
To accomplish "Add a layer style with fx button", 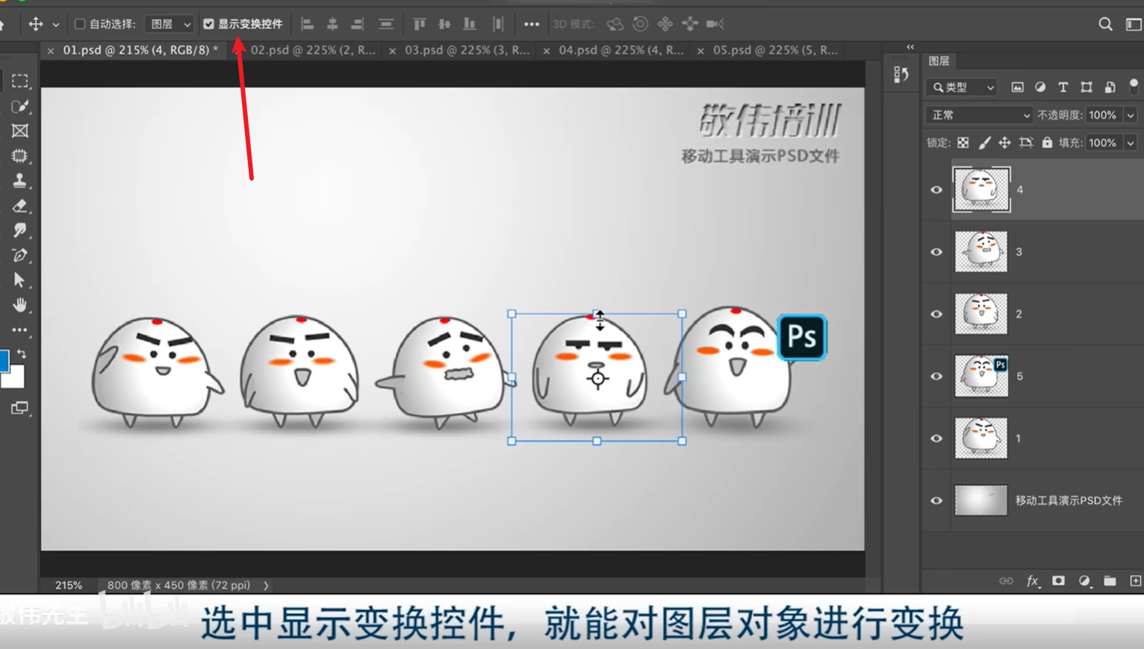I will point(1033,581).
